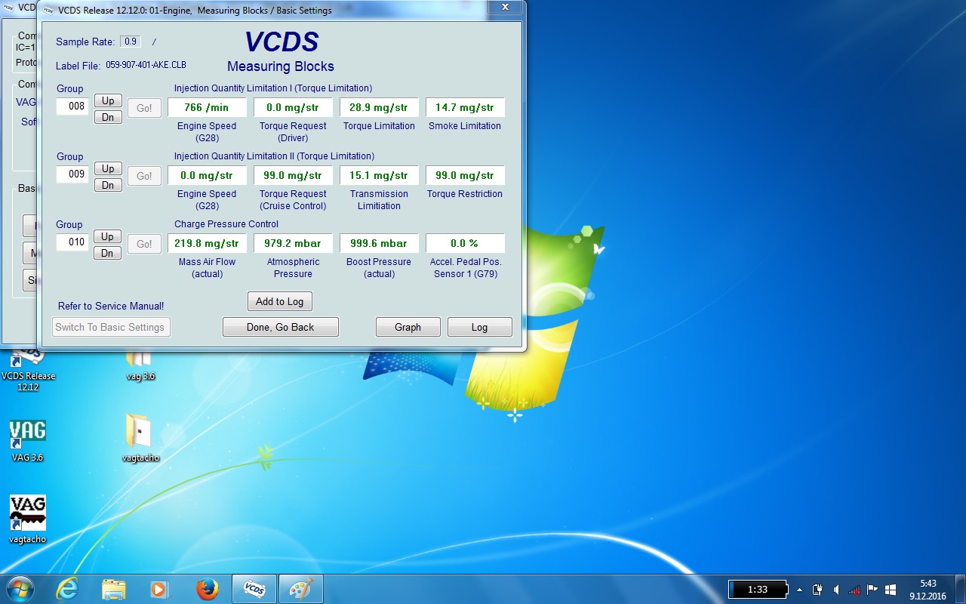Click the 28.9 mg/str Torque Limitation value
Image resolution: width=966 pixels, height=604 pixels.
coord(380,107)
